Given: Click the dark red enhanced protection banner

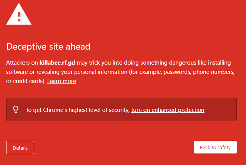Looking at the screenshot, I should coord(121,110).
